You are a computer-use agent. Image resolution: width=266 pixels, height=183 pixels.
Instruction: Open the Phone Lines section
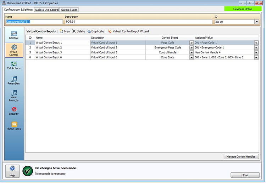click(x=14, y=126)
